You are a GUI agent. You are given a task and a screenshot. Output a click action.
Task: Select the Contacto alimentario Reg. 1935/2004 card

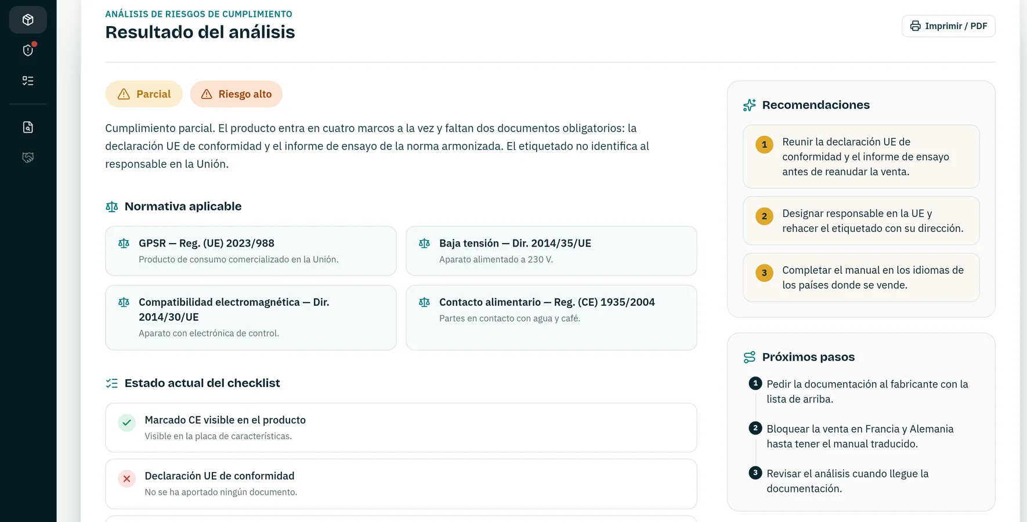(551, 317)
